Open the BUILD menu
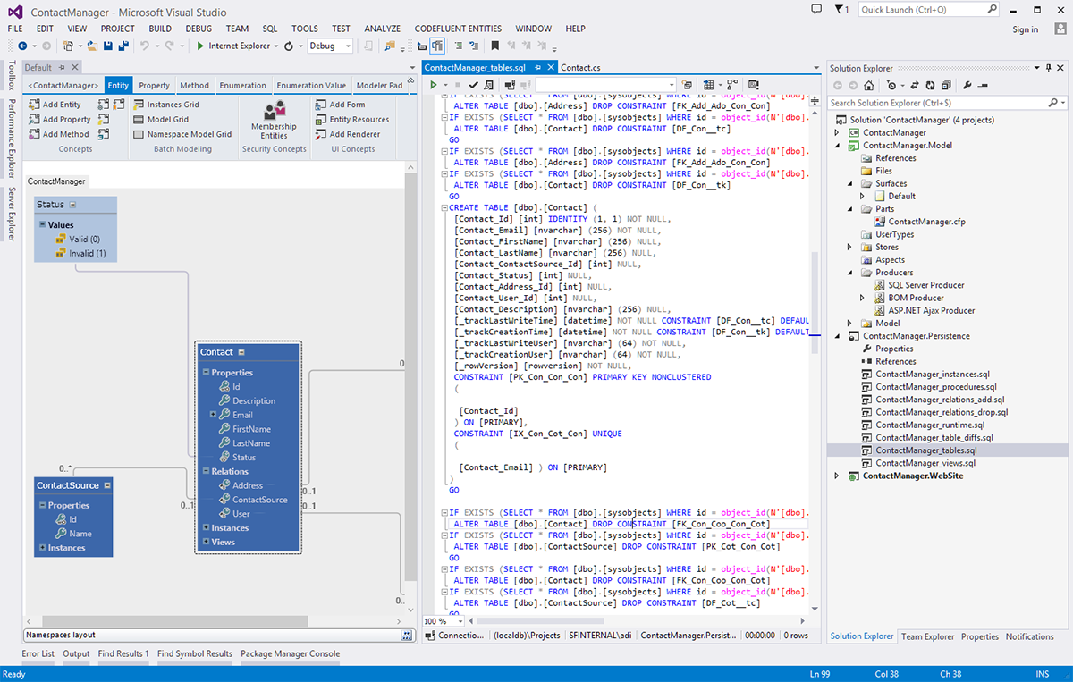 click(160, 29)
